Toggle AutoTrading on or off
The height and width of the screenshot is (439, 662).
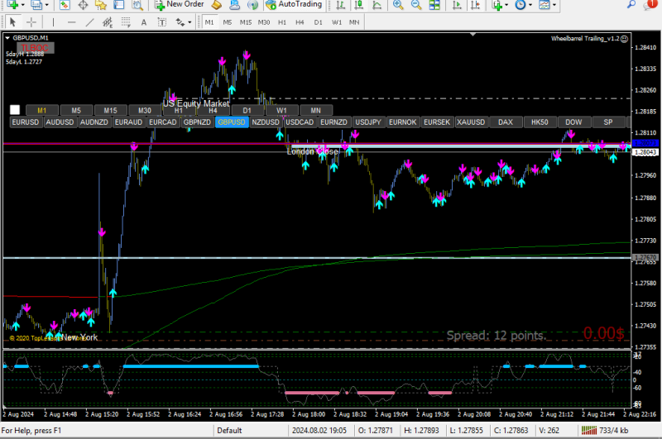pyautogui.click(x=295, y=4)
